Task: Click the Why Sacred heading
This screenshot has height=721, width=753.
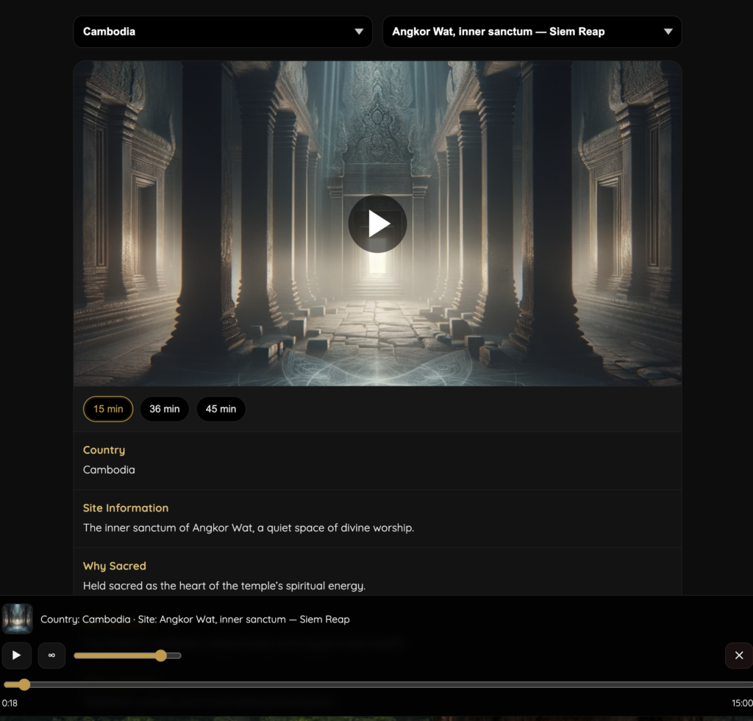Action: coord(115,566)
